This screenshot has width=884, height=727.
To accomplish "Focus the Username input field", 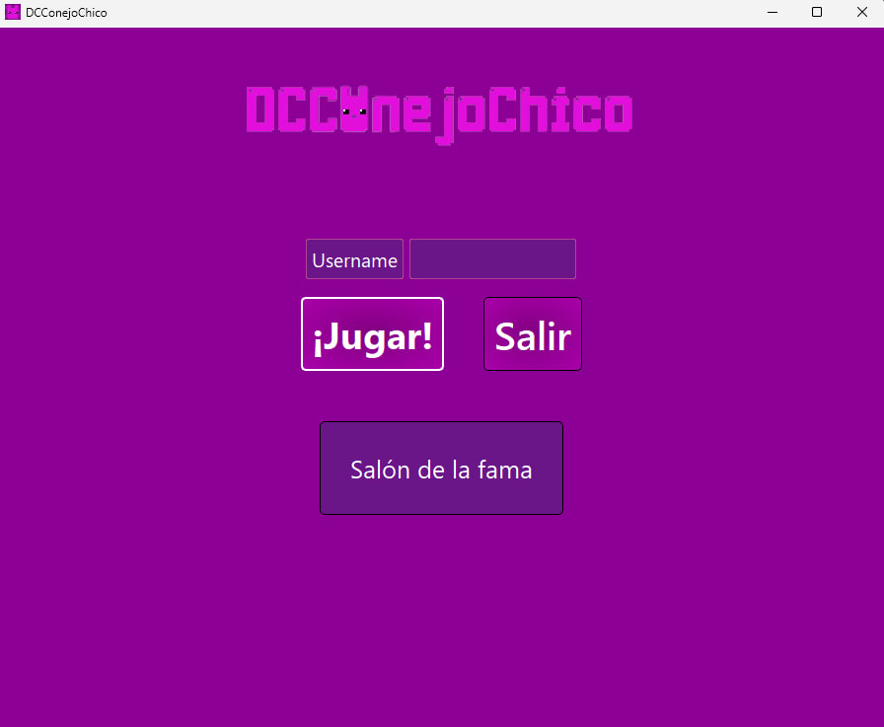I will tap(492, 258).
